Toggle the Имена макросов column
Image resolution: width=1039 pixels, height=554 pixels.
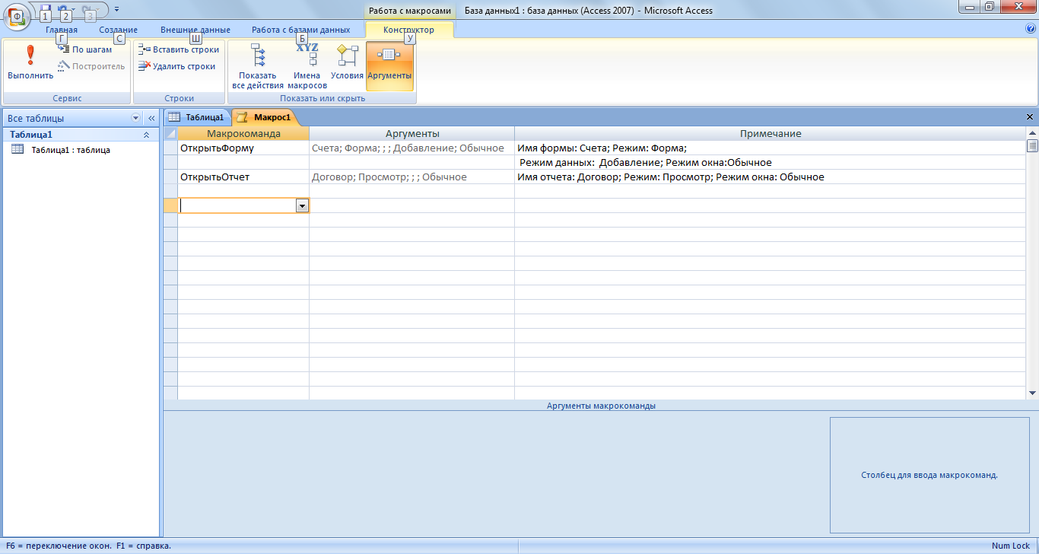[x=307, y=66]
